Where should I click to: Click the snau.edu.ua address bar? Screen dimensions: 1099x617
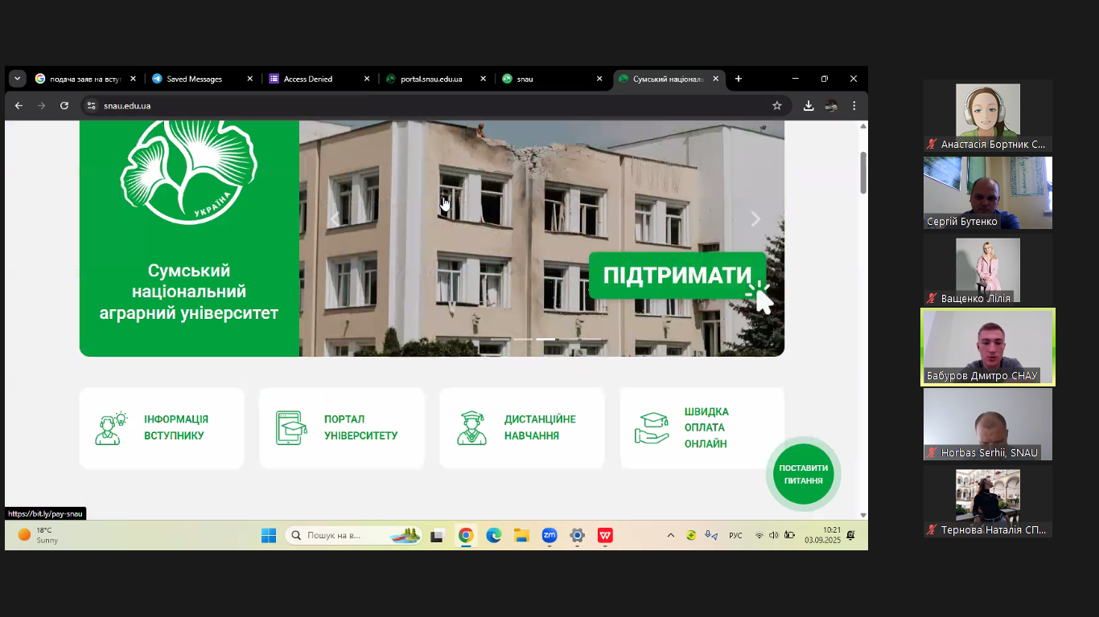click(x=434, y=105)
